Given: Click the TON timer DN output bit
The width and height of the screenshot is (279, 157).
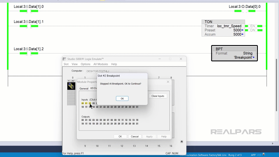Looking at the screenshot, I should coord(253,30).
